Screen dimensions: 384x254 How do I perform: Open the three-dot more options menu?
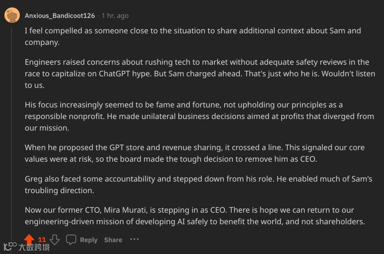point(134,239)
